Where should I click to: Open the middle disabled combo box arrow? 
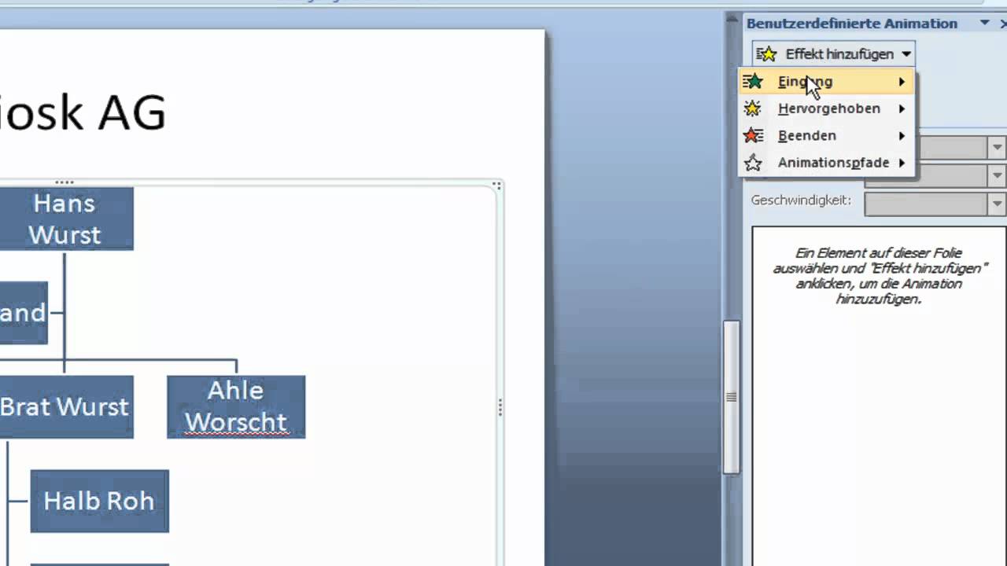[997, 175]
